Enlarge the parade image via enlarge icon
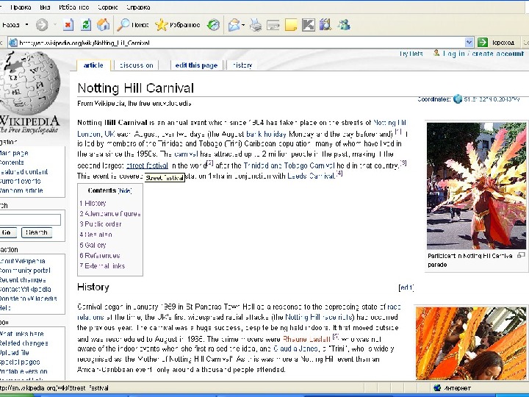This screenshot has width=529, height=397. pyautogui.click(x=521, y=256)
